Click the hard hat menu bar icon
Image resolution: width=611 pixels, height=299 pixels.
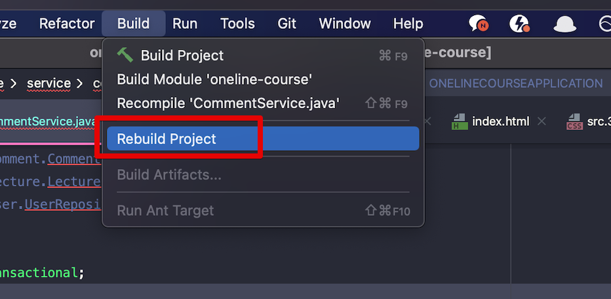[565, 24]
